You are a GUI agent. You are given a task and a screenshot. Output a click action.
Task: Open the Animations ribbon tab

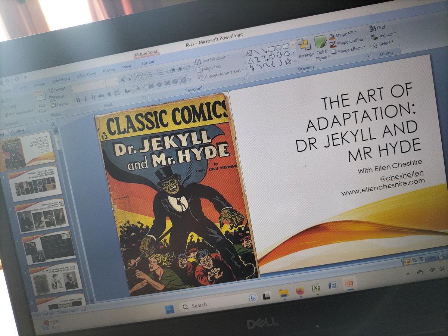[x=60, y=80]
